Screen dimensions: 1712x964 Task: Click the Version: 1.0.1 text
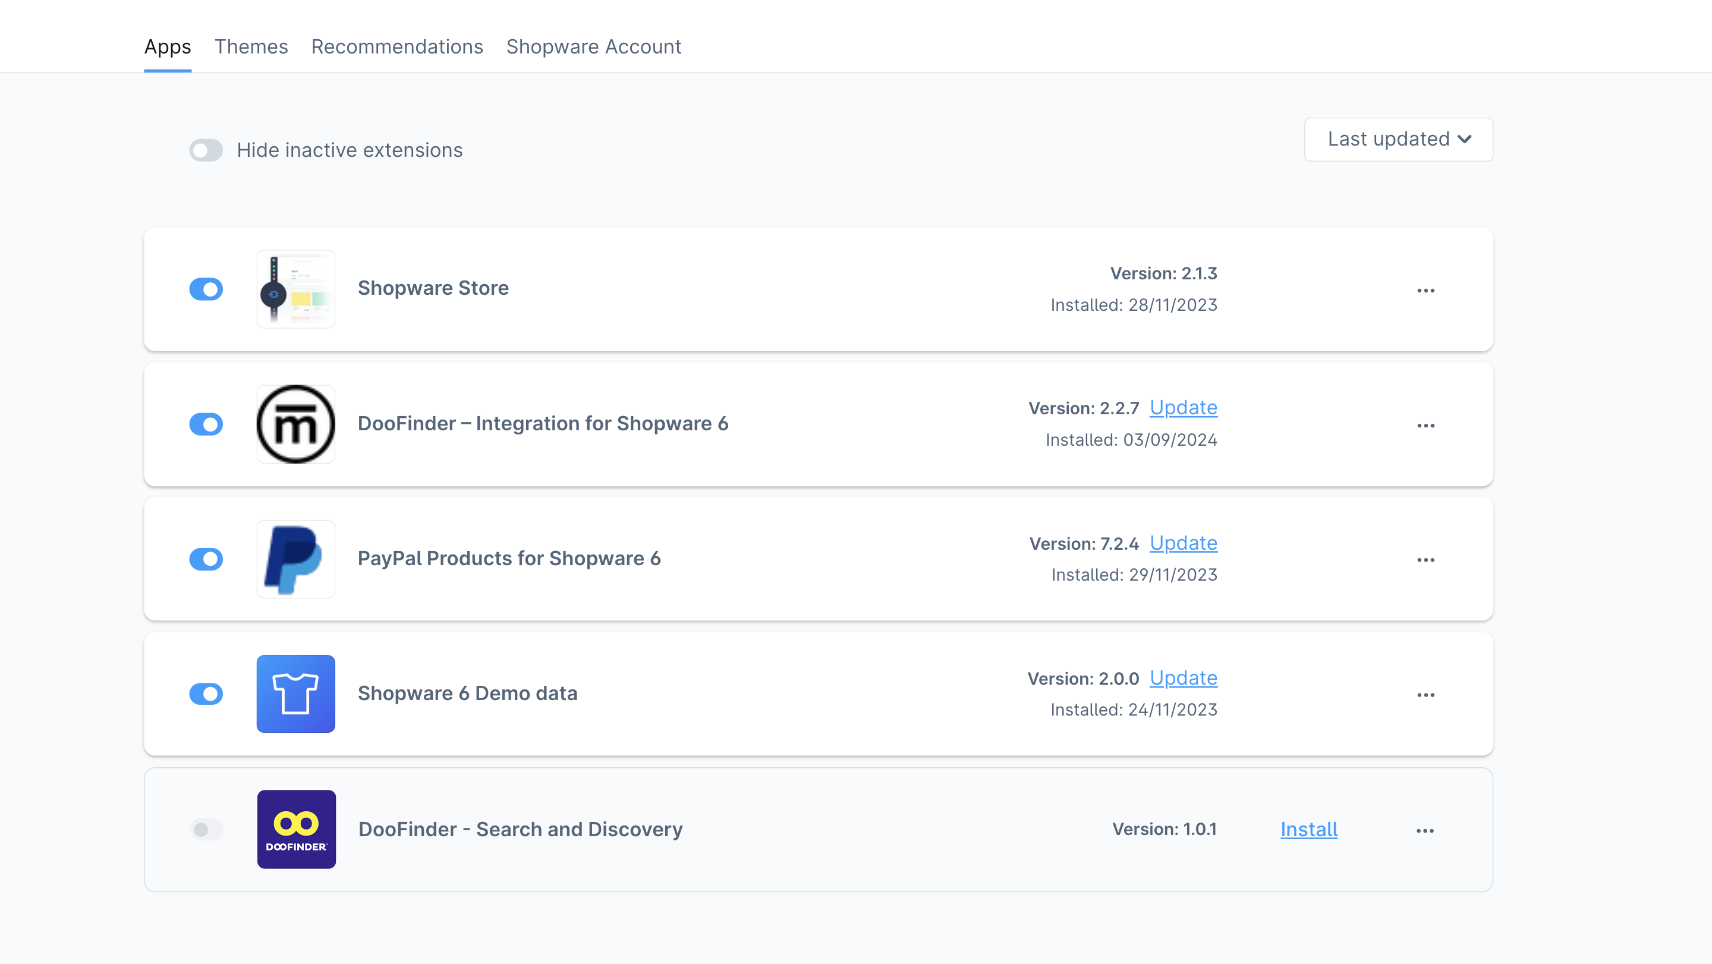click(1165, 829)
